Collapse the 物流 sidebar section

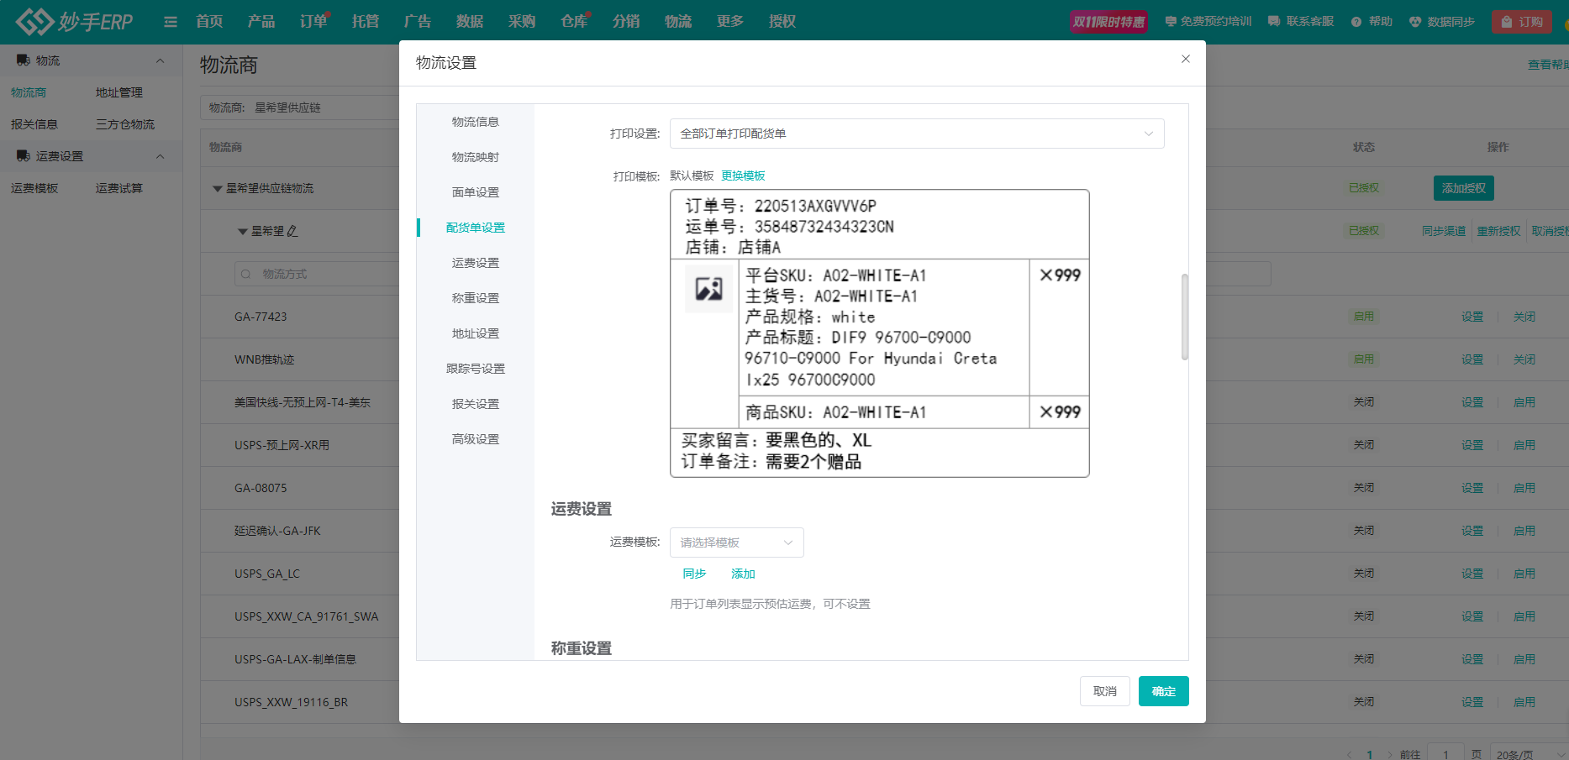160,60
